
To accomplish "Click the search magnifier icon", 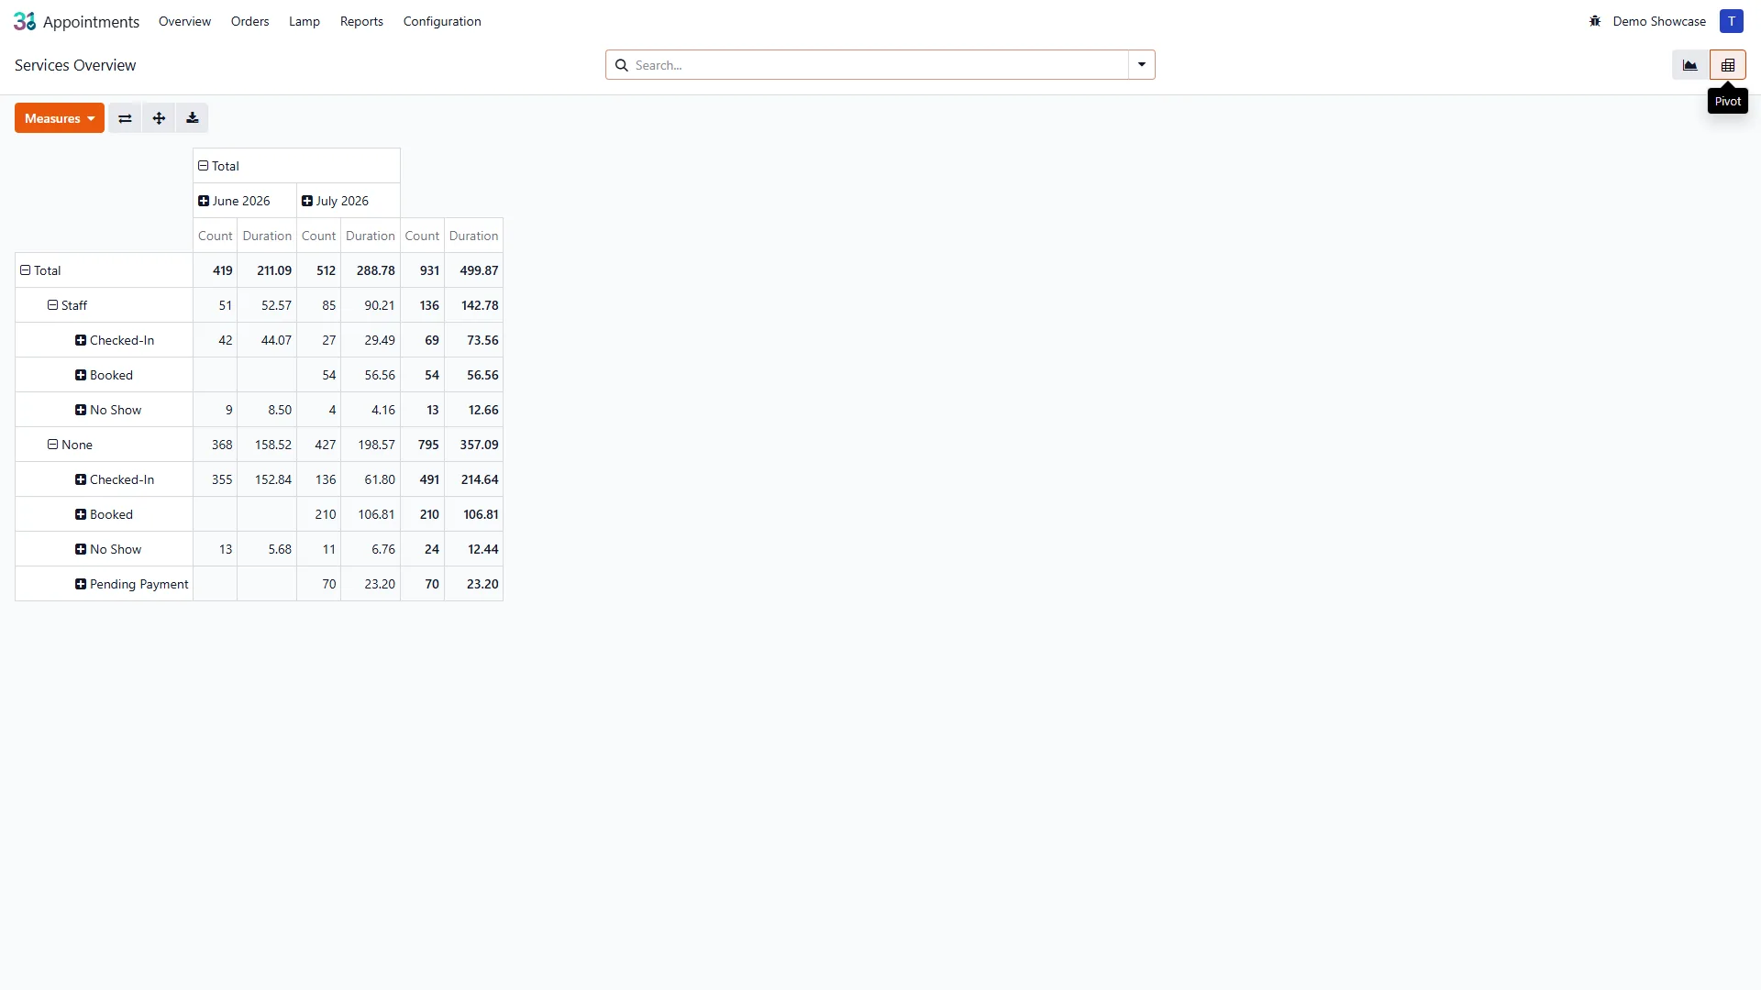I will click(621, 65).
